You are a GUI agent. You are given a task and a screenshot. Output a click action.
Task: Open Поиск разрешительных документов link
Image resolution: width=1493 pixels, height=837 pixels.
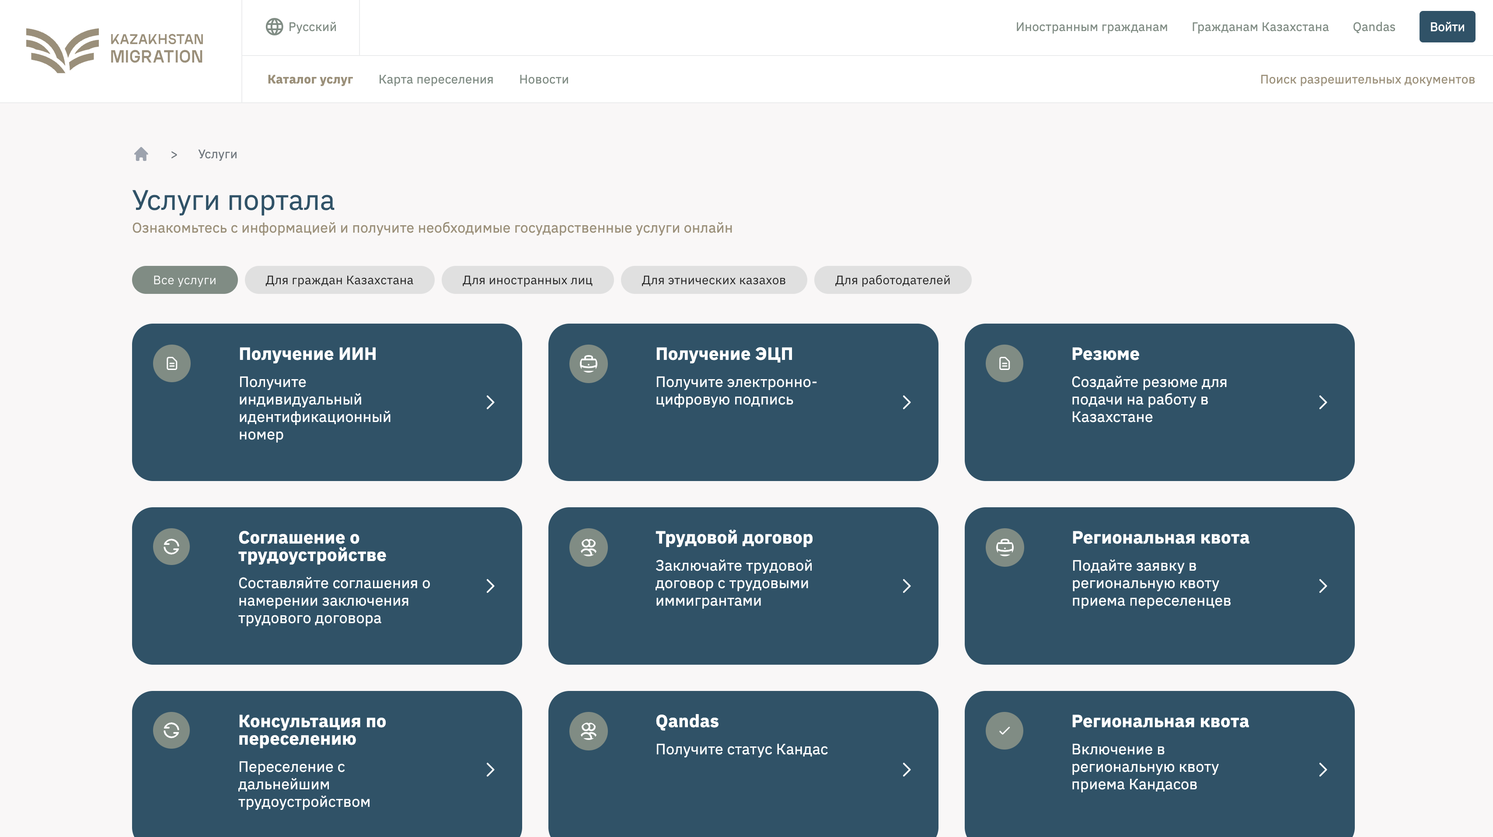(x=1367, y=80)
